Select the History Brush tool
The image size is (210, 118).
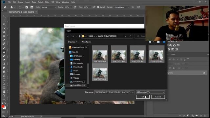point(4,56)
